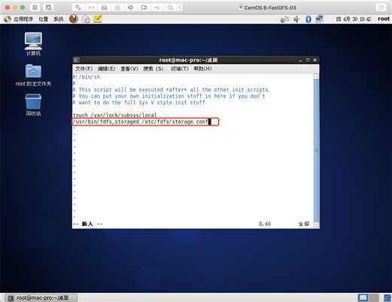Click the terminal scrollbar up arrow

click(317, 76)
